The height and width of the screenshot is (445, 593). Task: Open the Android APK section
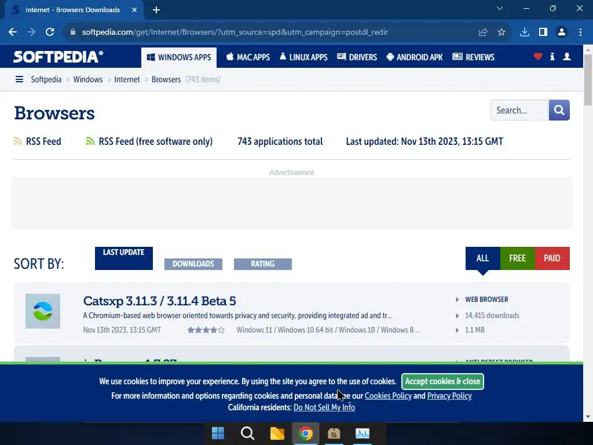pyautogui.click(x=415, y=57)
